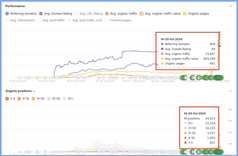This screenshot has height=156, width=238.
Task: Uncheck the Organic pages checkbox
Action: click(x=185, y=14)
